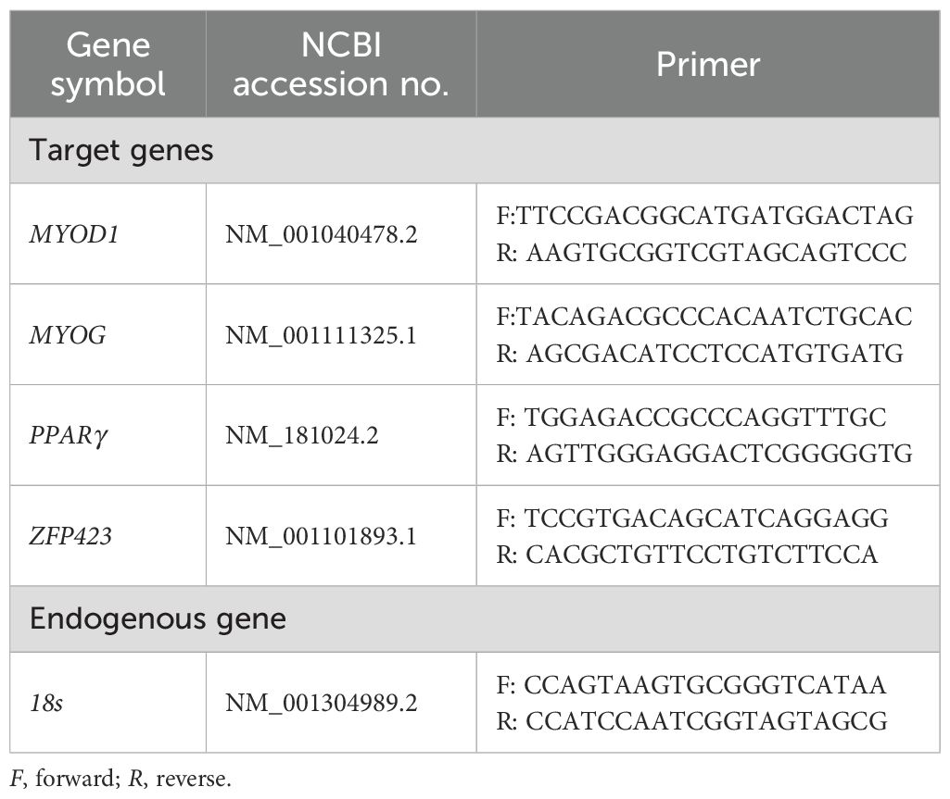Select accession number NM_001040478.2
Viewport: 950px width, 799px height.
tap(322, 233)
